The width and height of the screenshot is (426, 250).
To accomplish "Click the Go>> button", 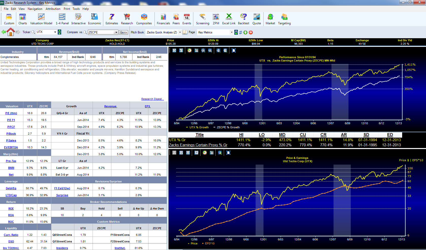I will tap(124, 32).
